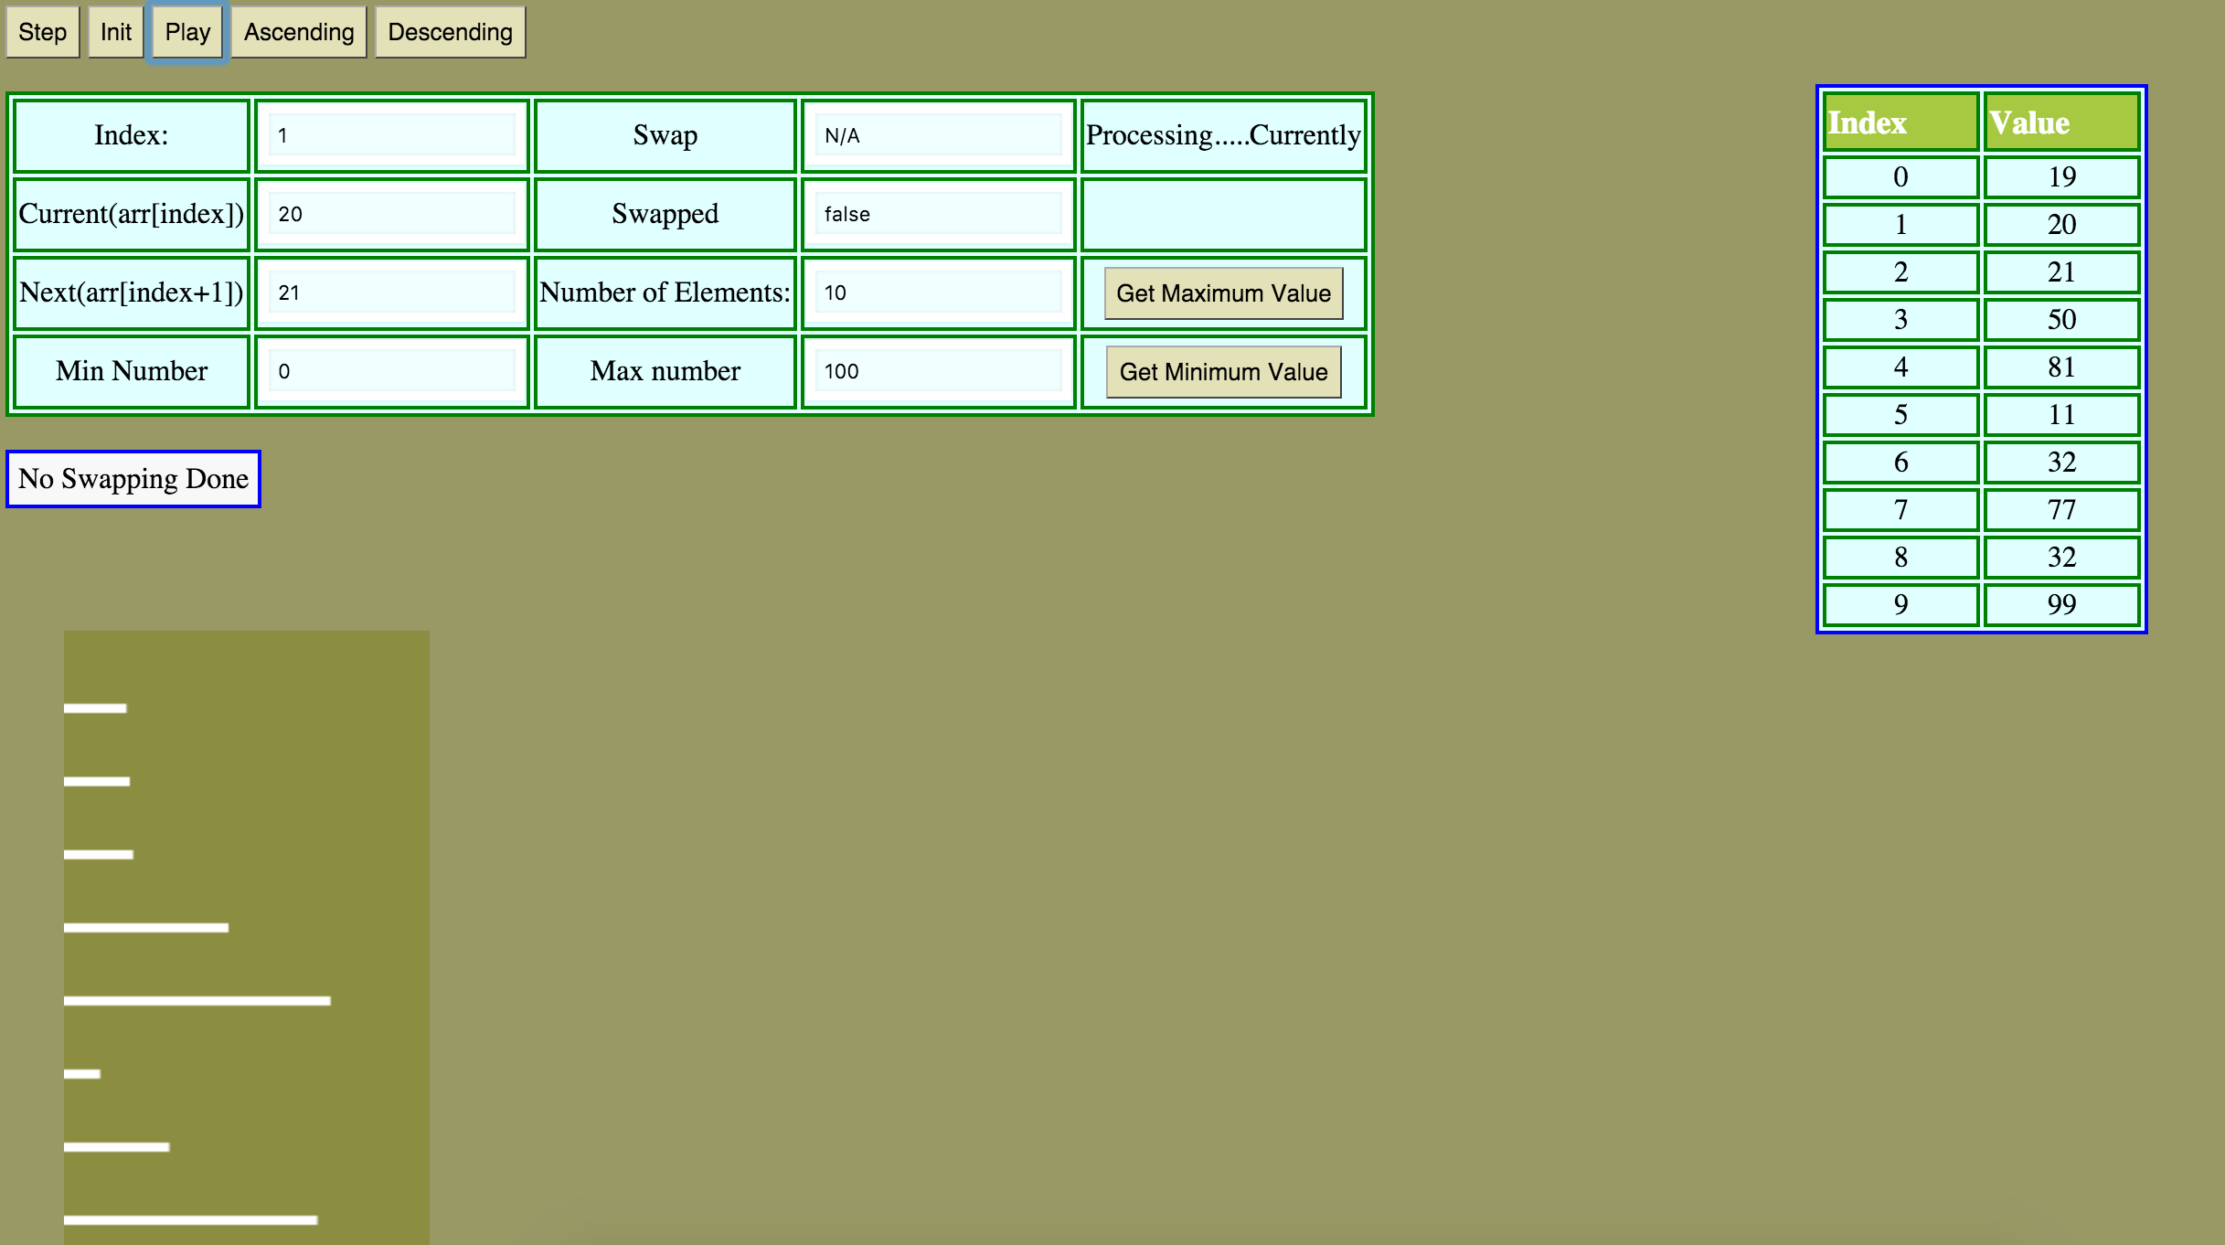Click the Number of Elements field
Viewport: 2225px width, 1245px height.
[x=937, y=292]
